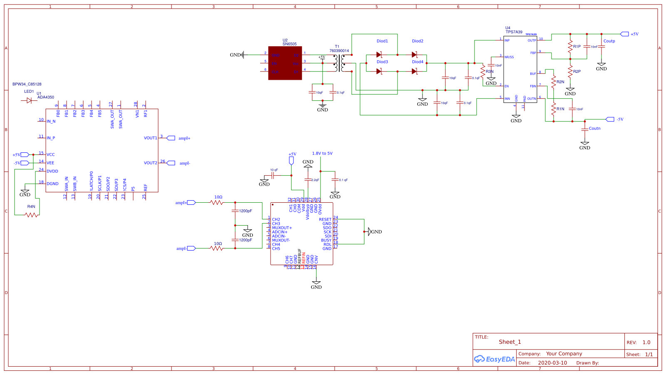Screen dimensions: 666x375
Task: Select the R2N feedback resistor
Action: tap(554, 82)
